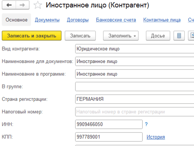Open the Досье button

(x=158, y=36)
